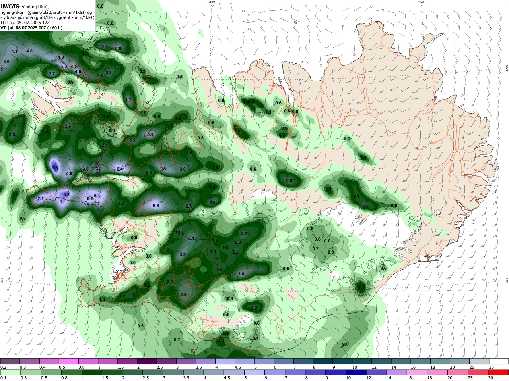Click the palest green first swatch in lower legend
The height and width of the screenshot is (381, 509).
(10, 372)
